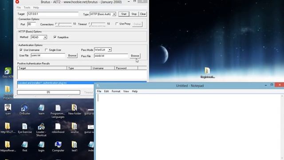The width and height of the screenshot is (284, 160).
Task: Open the Eye Exercise desktop file
Action: (x=25, y=128)
